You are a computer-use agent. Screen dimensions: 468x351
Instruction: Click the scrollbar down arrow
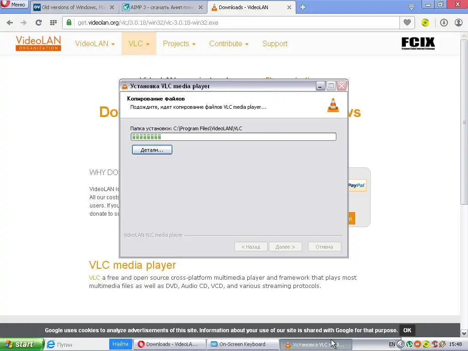coord(464,333)
